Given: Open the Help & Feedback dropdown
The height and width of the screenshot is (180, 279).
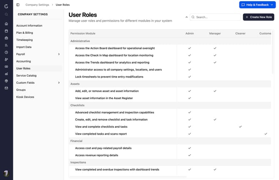Looking at the screenshot, I should 257,5.
